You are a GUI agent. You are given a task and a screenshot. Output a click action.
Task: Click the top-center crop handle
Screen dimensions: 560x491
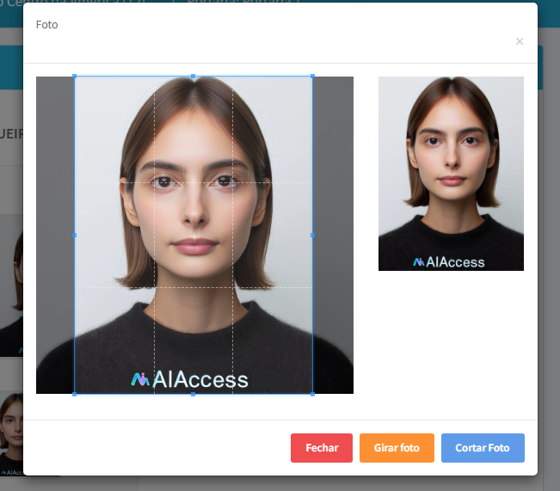(x=194, y=77)
